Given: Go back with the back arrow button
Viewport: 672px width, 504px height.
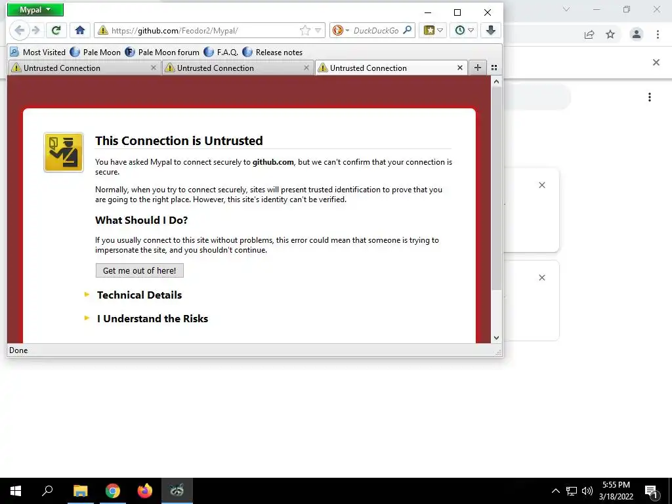Looking at the screenshot, I should click(19, 30).
